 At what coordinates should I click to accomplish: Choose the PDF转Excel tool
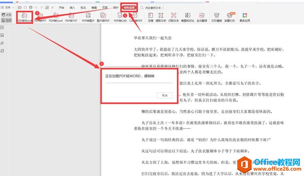click(56, 17)
